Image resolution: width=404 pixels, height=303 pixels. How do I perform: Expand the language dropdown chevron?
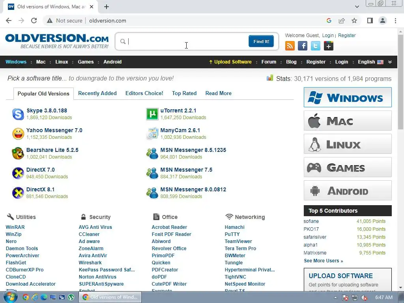390,62
